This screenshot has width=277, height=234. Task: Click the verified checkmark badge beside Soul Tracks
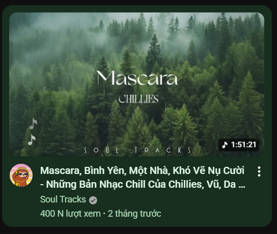93,200
